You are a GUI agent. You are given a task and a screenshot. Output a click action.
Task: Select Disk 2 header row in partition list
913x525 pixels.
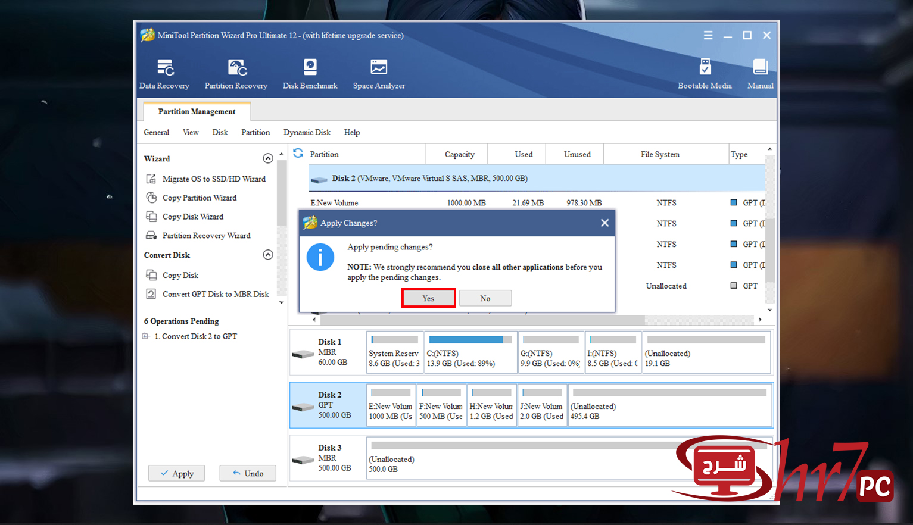(x=537, y=178)
